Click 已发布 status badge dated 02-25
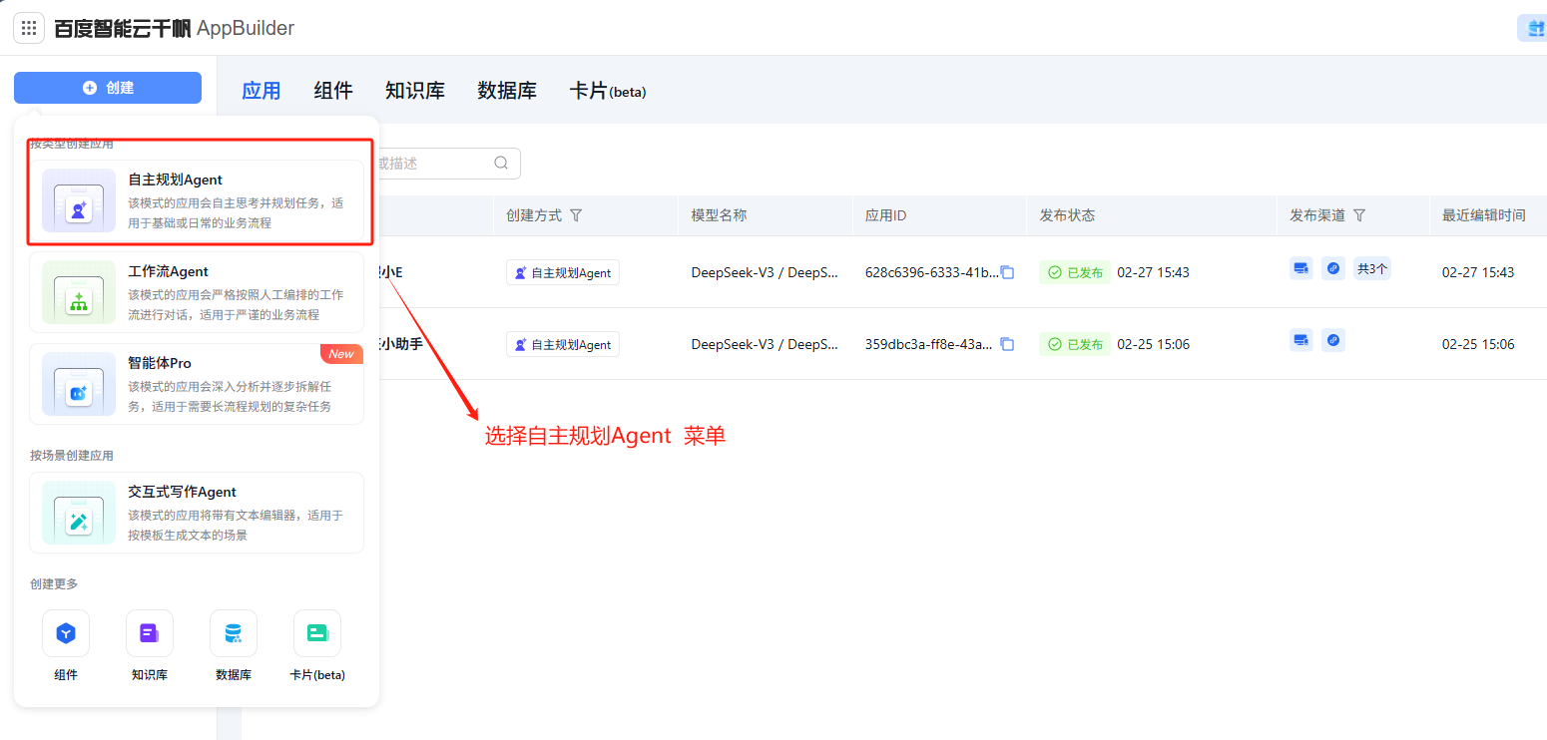The height and width of the screenshot is (740, 1547). pyautogui.click(x=1075, y=344)
